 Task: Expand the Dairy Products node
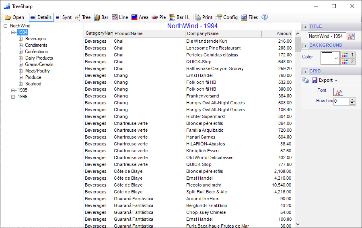click(x=21, y=58)
